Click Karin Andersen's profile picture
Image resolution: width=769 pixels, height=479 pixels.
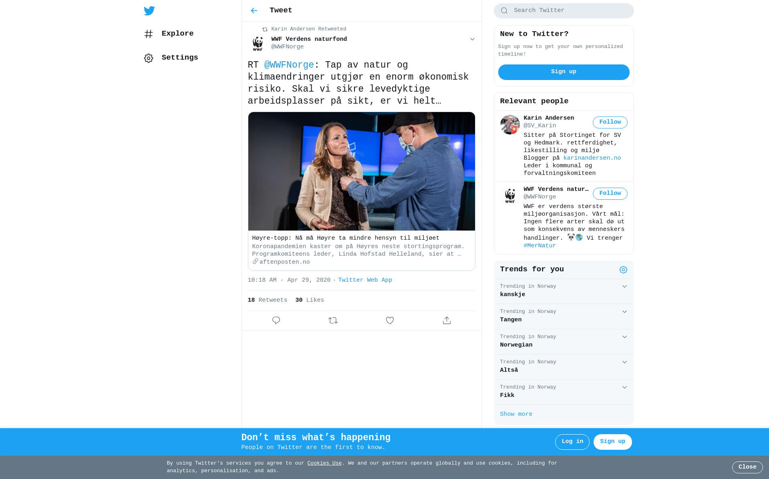[x=510, y=125]
